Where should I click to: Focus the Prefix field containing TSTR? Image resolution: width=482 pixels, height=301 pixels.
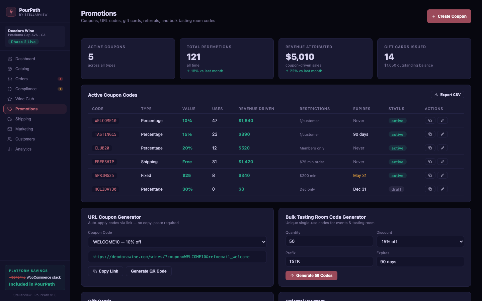329,262
